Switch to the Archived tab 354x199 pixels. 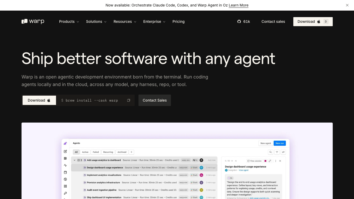122,152
